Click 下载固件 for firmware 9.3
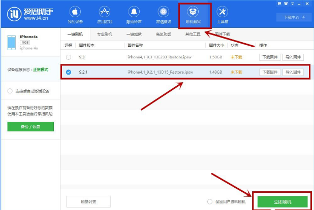This screenshot has width=314, height=210. pyautogui.click(x=270, y=57)
